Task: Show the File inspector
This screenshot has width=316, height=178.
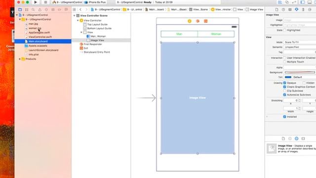Action: pos(276,9)
